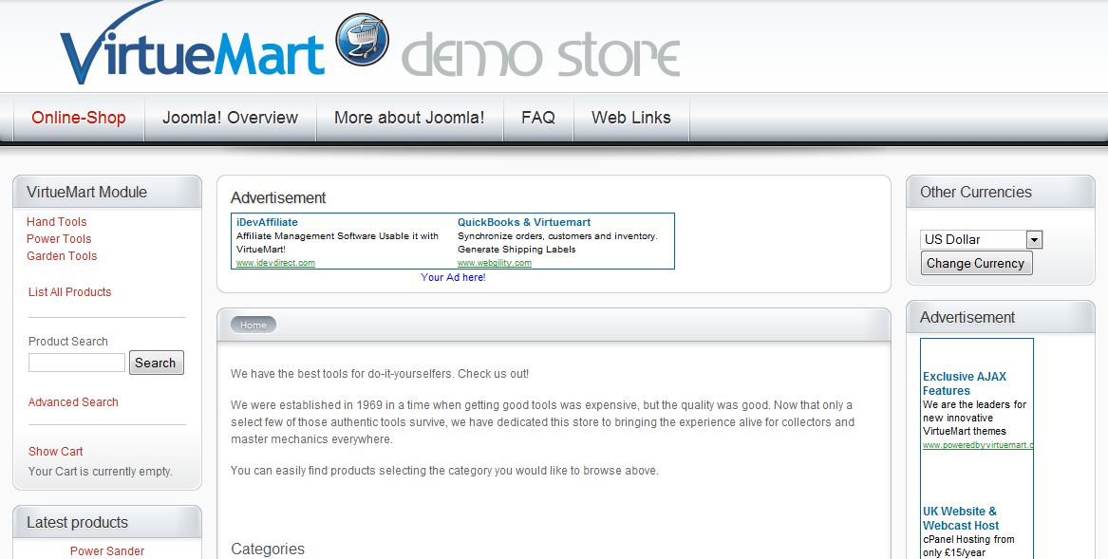Click the 'You can easily find products' sentence

[444, 471]
